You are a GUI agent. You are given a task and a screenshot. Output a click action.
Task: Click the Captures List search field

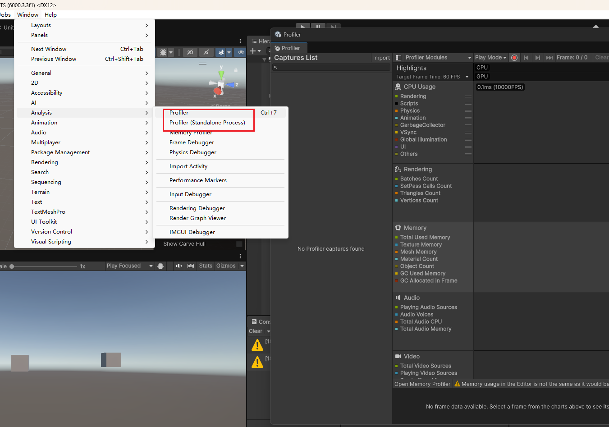332,67
